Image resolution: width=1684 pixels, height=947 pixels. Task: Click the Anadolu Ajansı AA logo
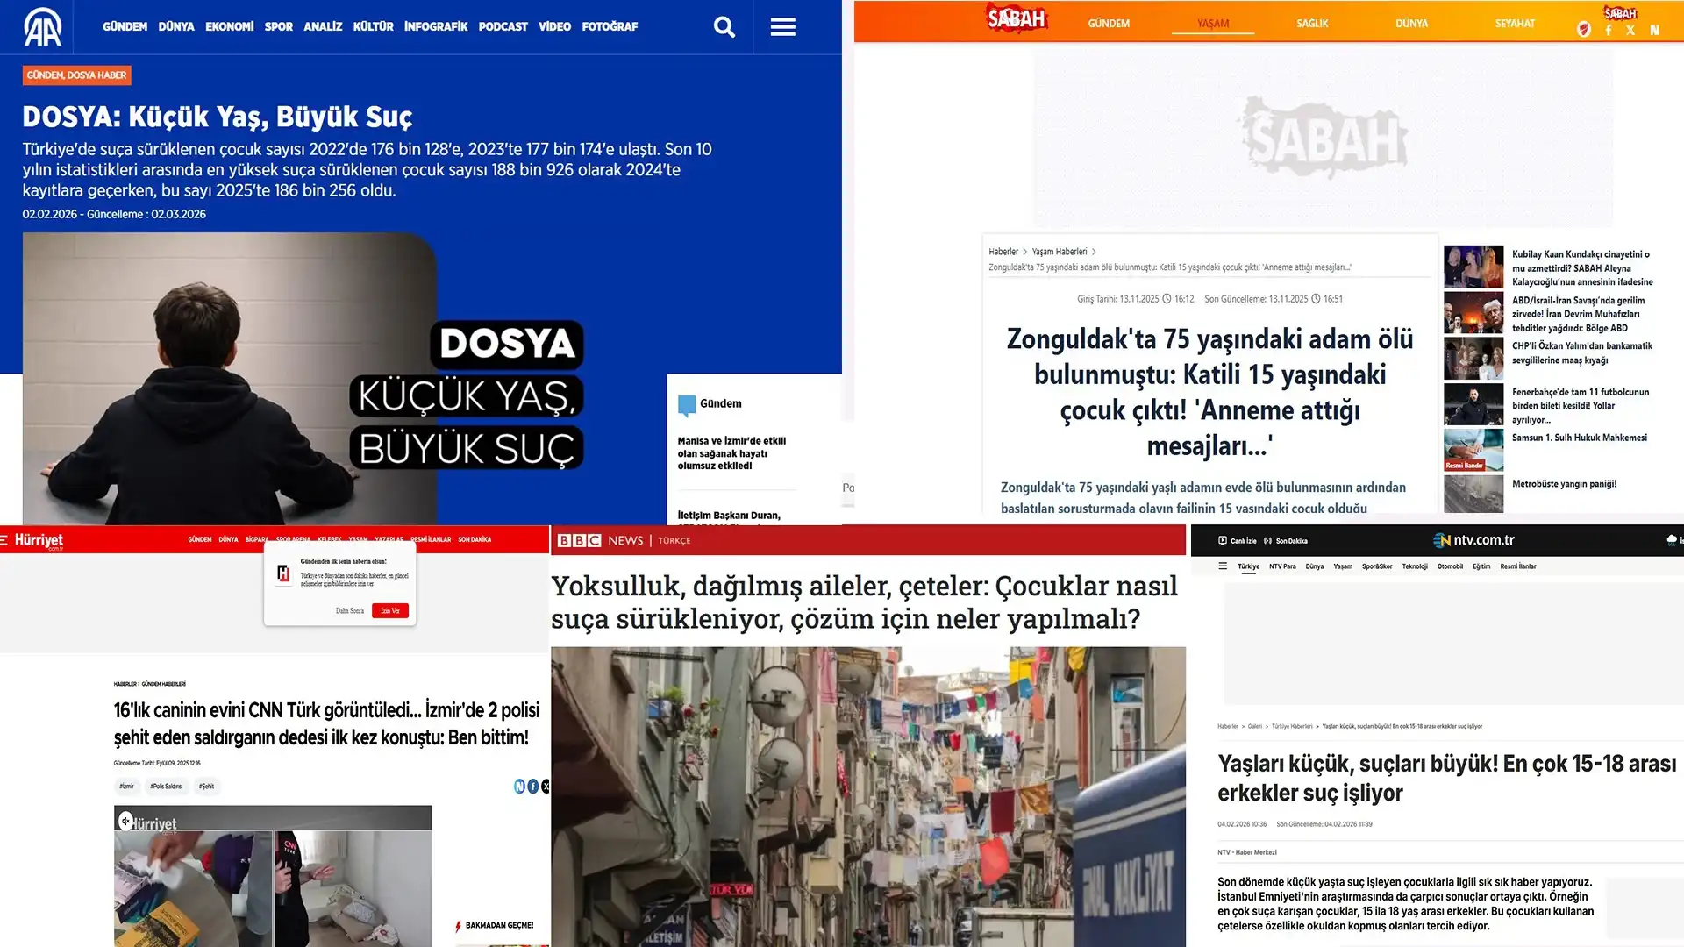pyautogui.click(x=42, y=27)
